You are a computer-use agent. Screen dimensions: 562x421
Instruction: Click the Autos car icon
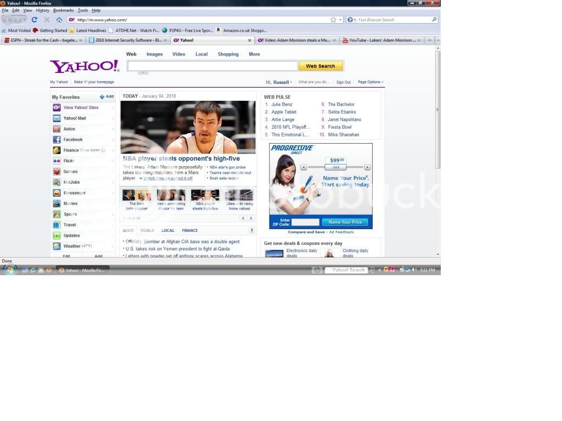pyautogui.click(x=57, y=129)
